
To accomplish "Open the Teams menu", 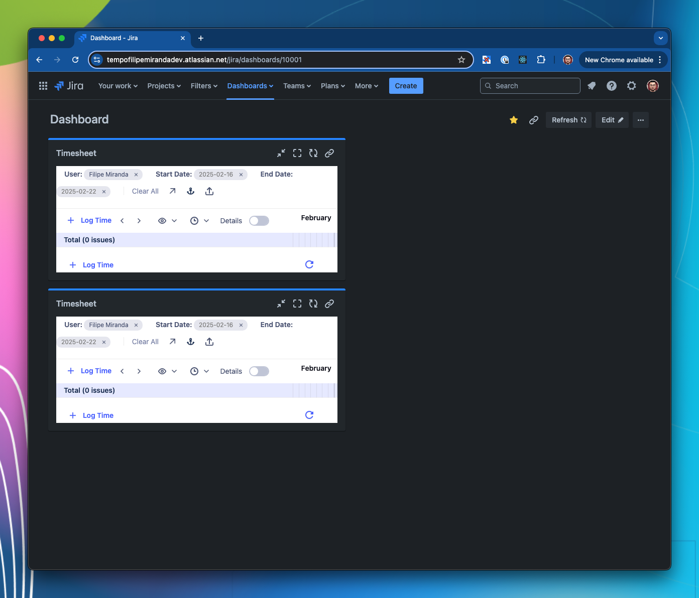I will point(297,86).
